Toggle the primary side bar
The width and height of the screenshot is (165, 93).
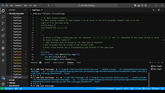coord(135,5)
